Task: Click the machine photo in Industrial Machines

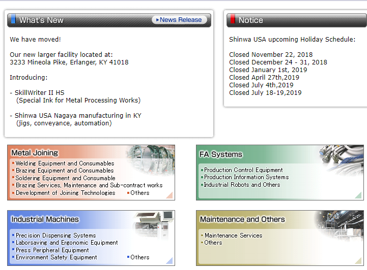Action: tap(153, 225)
